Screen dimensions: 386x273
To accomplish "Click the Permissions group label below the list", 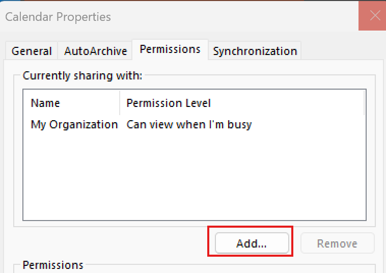I will click(x=53, y=265).
